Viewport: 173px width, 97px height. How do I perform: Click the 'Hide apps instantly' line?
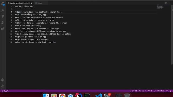point(28,26)
